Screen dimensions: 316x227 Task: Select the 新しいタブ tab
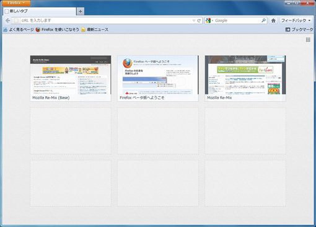click(40, 11)
